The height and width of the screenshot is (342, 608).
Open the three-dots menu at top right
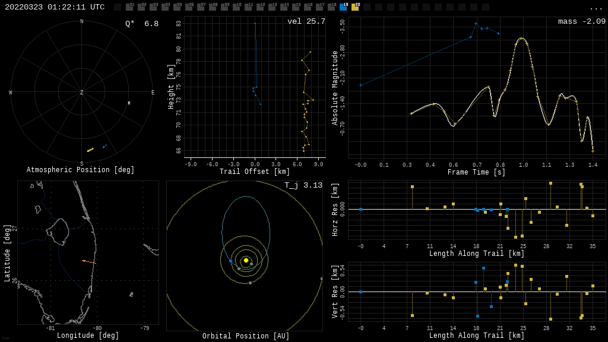point(596,8)
